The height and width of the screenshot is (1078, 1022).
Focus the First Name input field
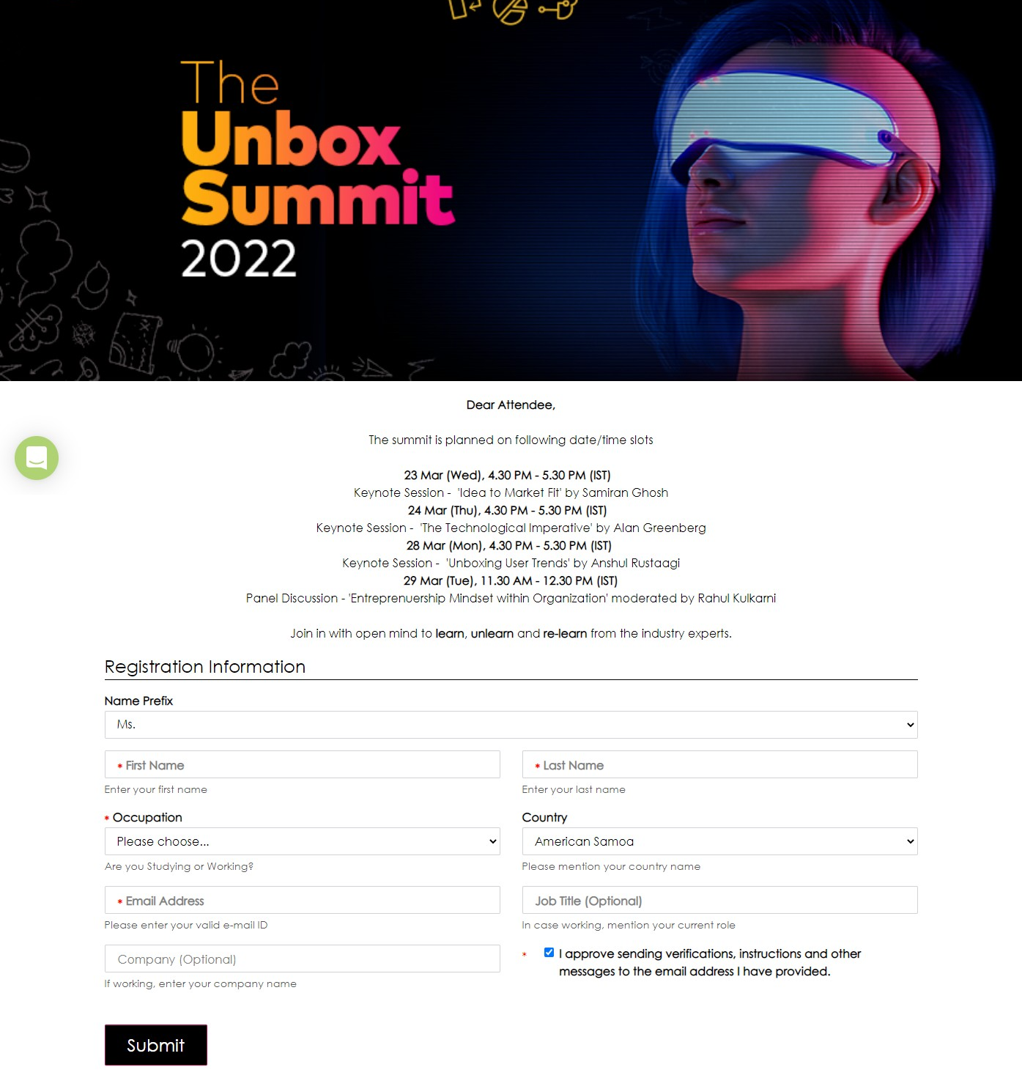[303, 764]
